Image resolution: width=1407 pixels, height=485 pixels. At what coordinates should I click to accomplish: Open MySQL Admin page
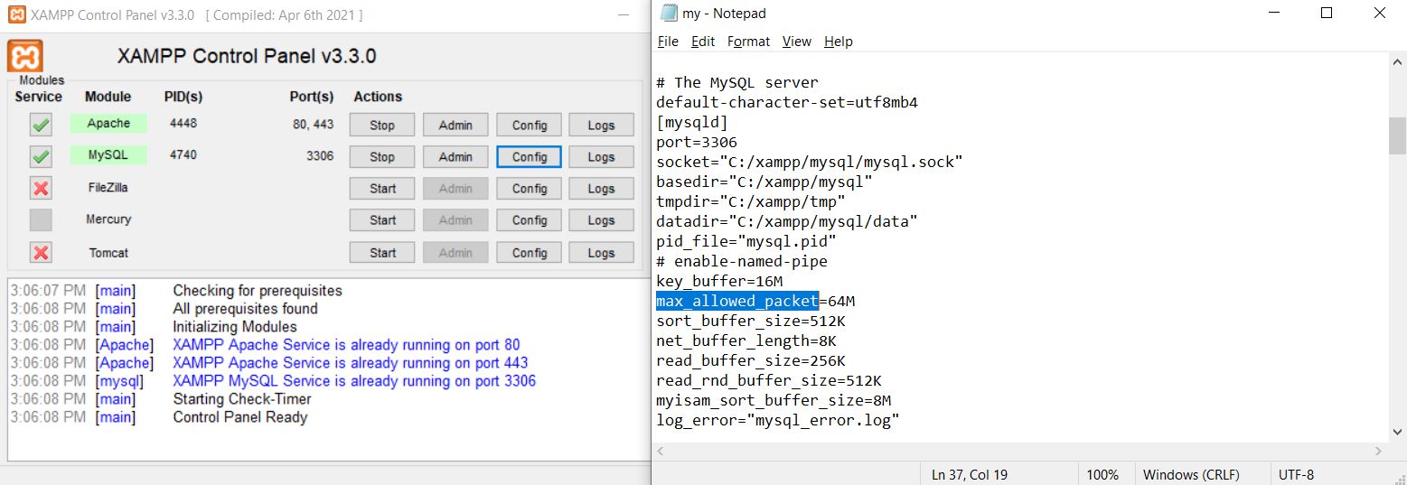(455, 157)
